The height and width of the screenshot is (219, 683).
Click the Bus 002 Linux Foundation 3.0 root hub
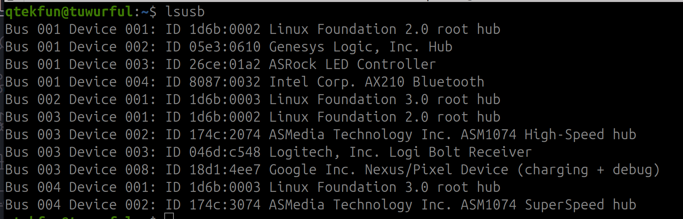(x=253, y=99)
